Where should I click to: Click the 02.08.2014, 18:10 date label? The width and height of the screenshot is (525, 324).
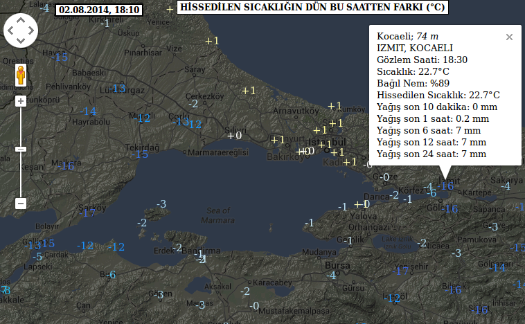(x=98, y=10)
